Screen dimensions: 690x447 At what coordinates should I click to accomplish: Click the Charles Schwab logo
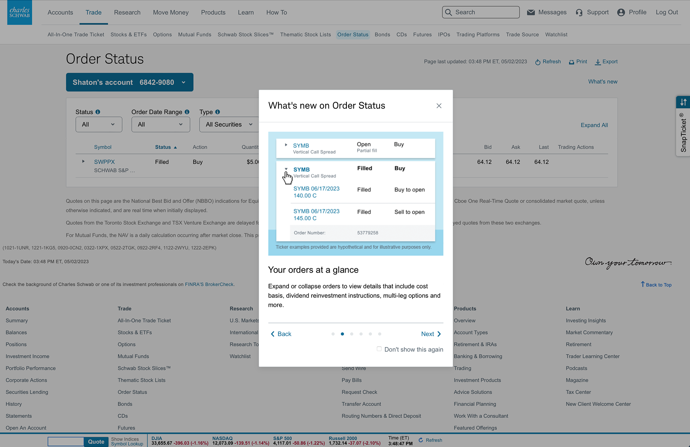[19, 12]
